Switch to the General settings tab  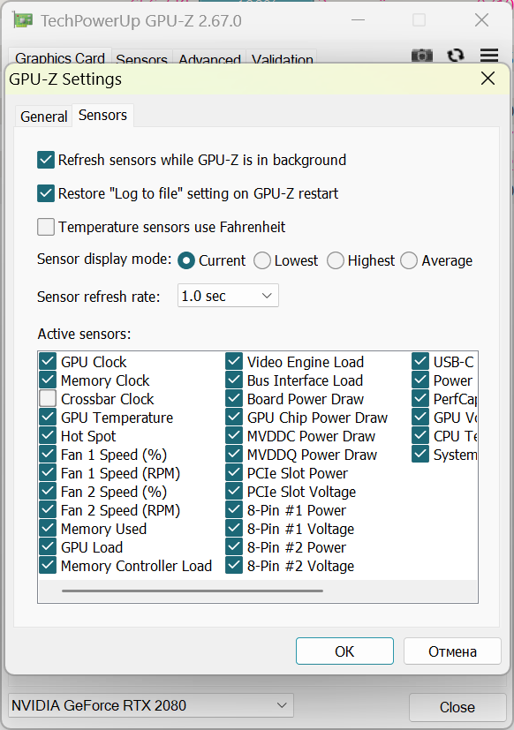point(44,117)
